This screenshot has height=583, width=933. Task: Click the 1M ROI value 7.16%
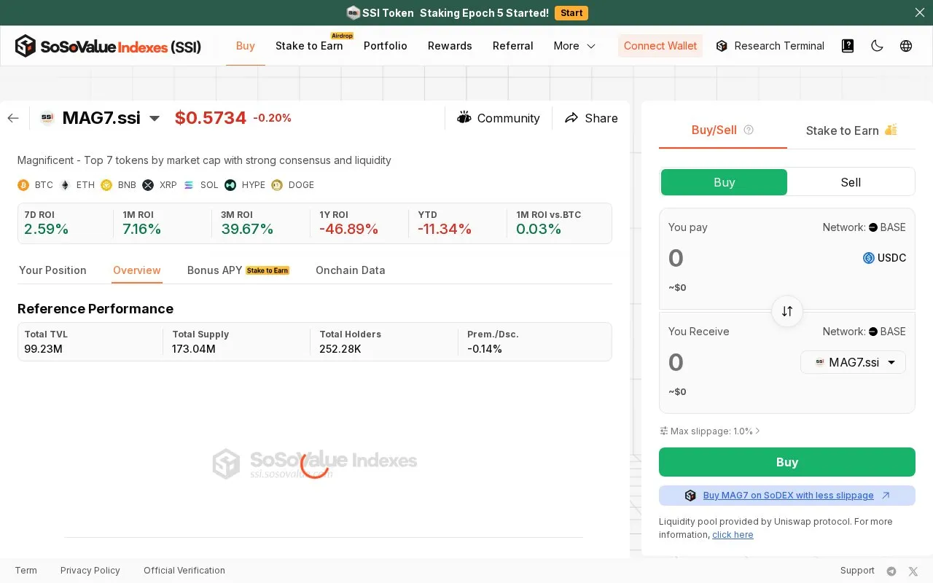click(142, 230)
